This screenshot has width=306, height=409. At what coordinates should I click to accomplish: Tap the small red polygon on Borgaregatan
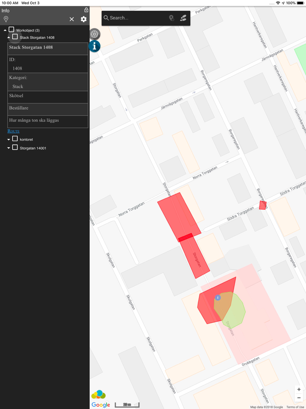(263, 205)
